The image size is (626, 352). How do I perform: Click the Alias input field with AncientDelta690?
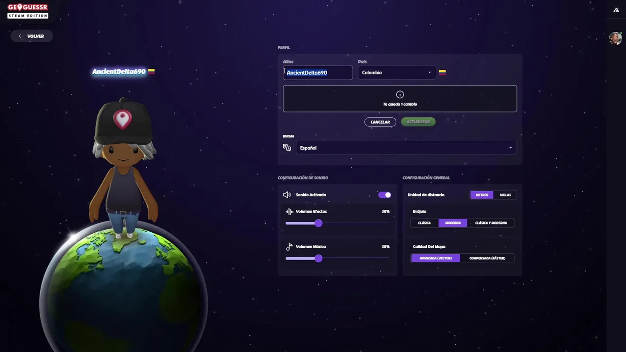click(317, 72)
